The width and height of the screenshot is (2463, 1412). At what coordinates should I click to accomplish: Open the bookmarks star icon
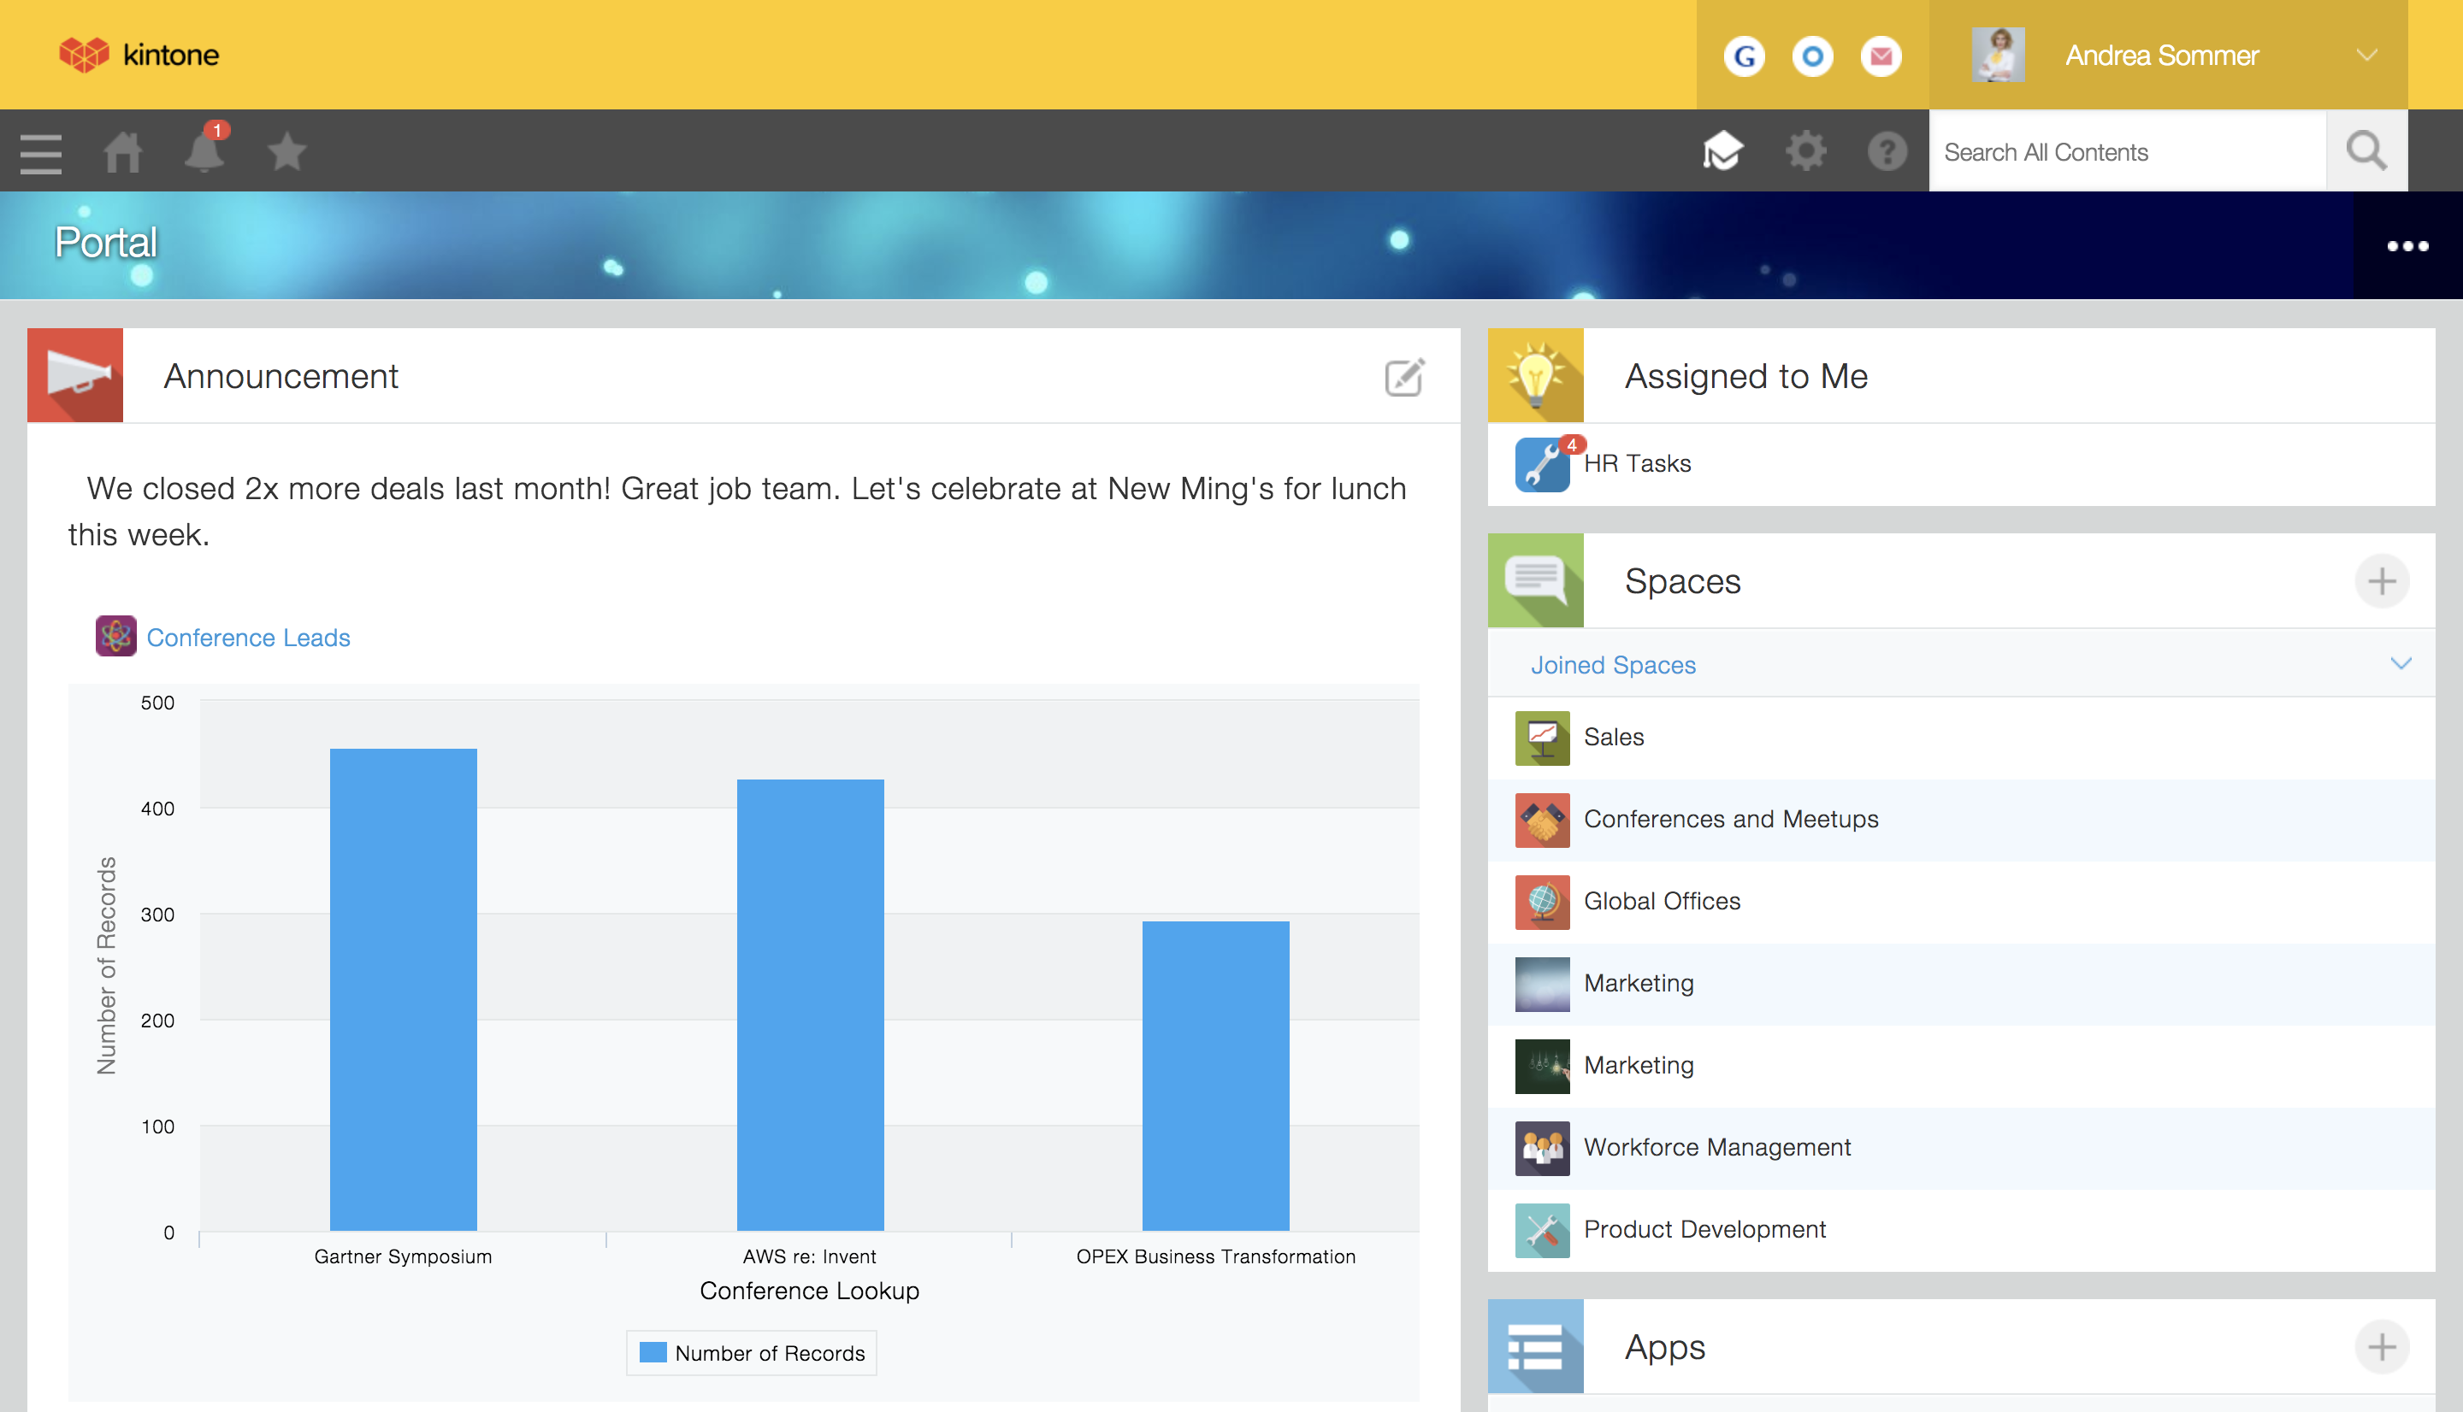click(x=287, y=152)
